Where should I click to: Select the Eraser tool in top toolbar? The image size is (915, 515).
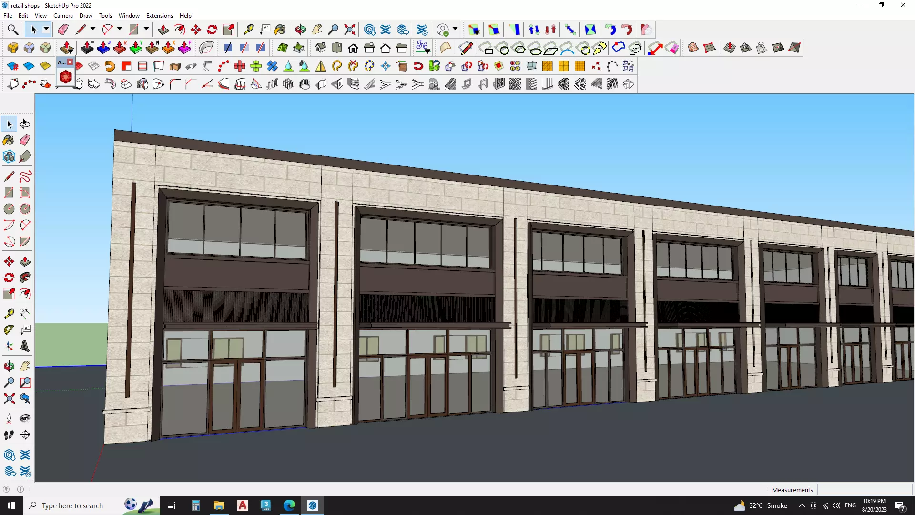[x=63, y=30]
